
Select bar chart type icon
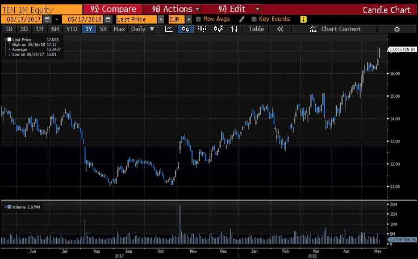tap(202, 29)
